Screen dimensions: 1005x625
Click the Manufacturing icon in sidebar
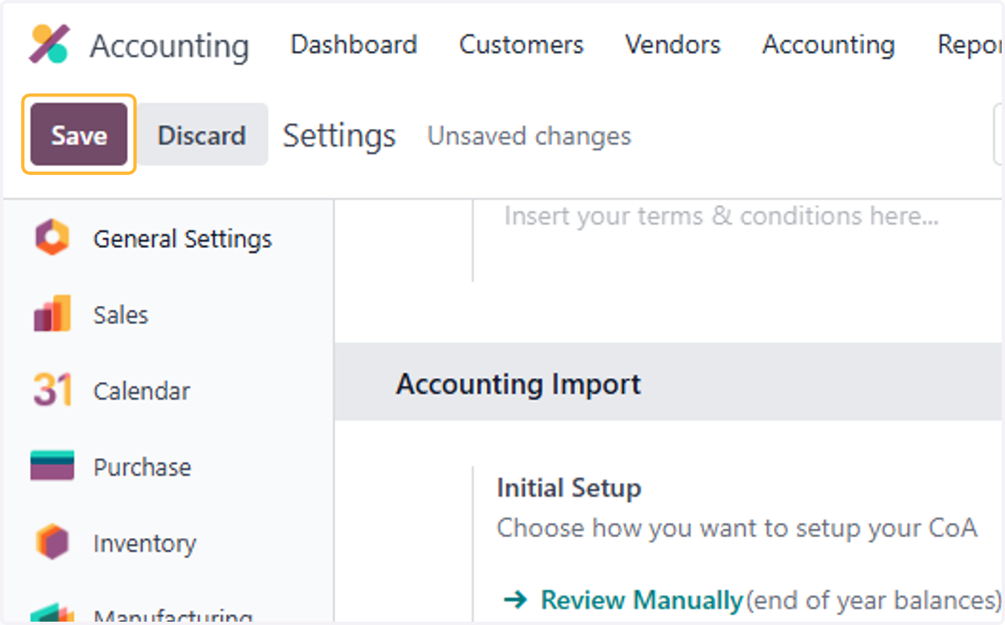pos(52,613)
